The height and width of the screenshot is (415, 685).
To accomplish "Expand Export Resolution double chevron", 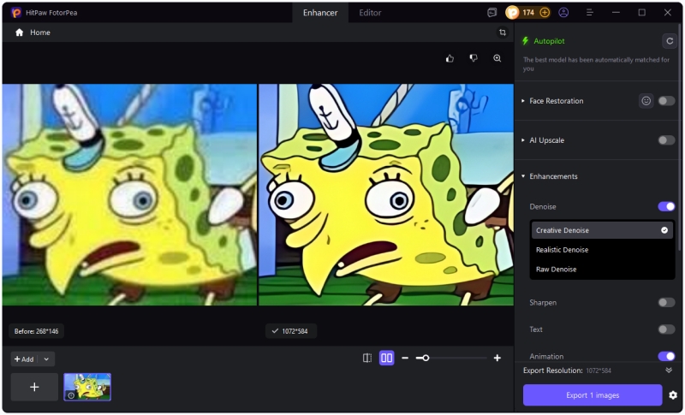I will click(669, 371).
